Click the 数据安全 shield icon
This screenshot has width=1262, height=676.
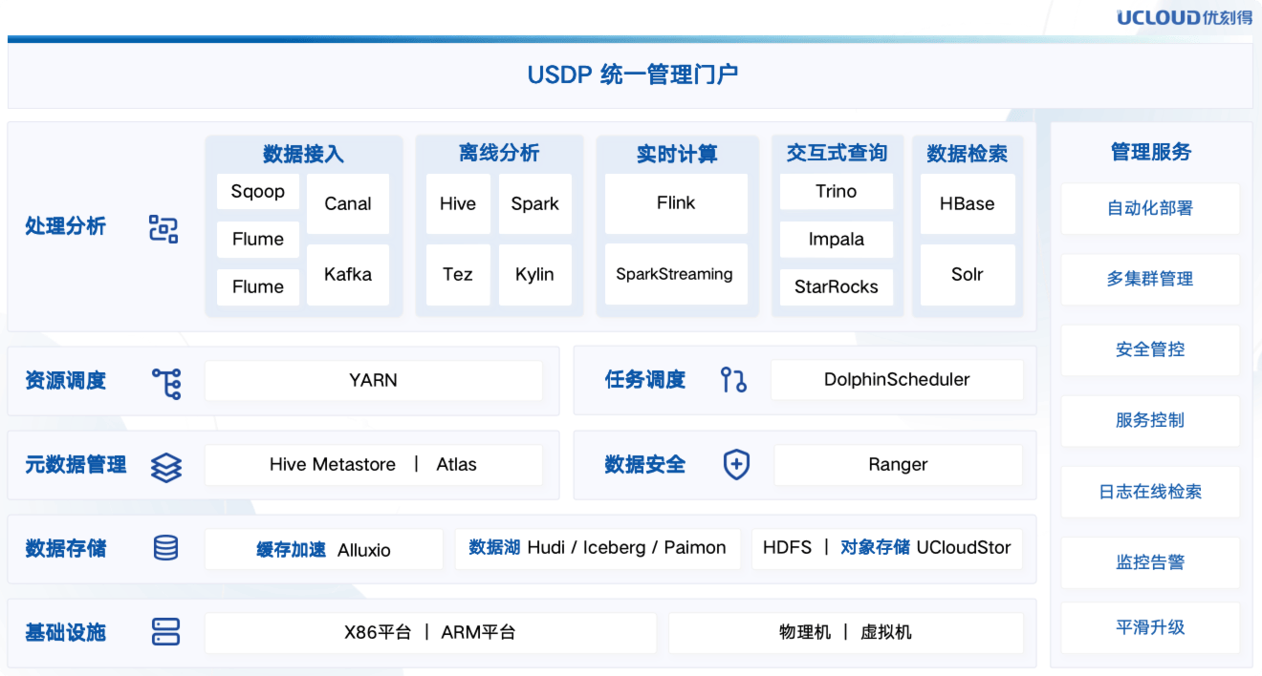(736, 465)
